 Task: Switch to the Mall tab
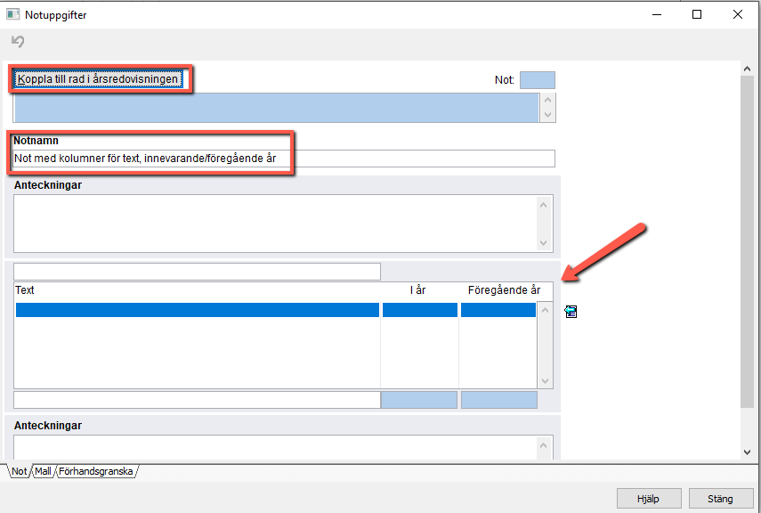(43, 471)
